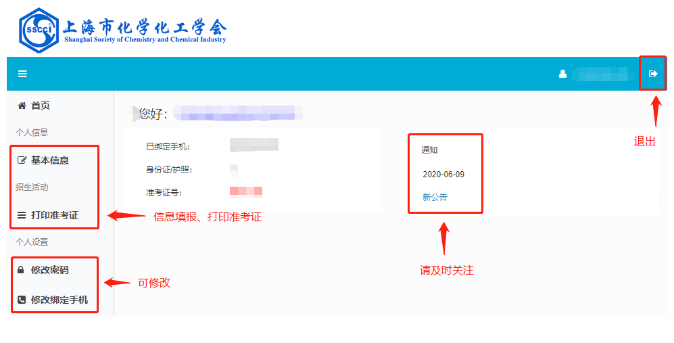Open the 基本信息 menu item
The image size is (674, 343).
(50, 160)
